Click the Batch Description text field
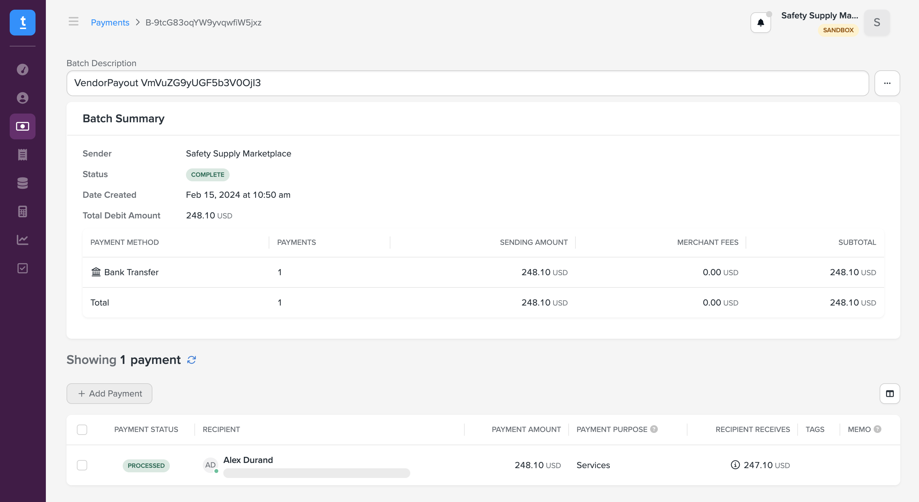The width and height of the screenshot is (919, 502). coord(467,83)
